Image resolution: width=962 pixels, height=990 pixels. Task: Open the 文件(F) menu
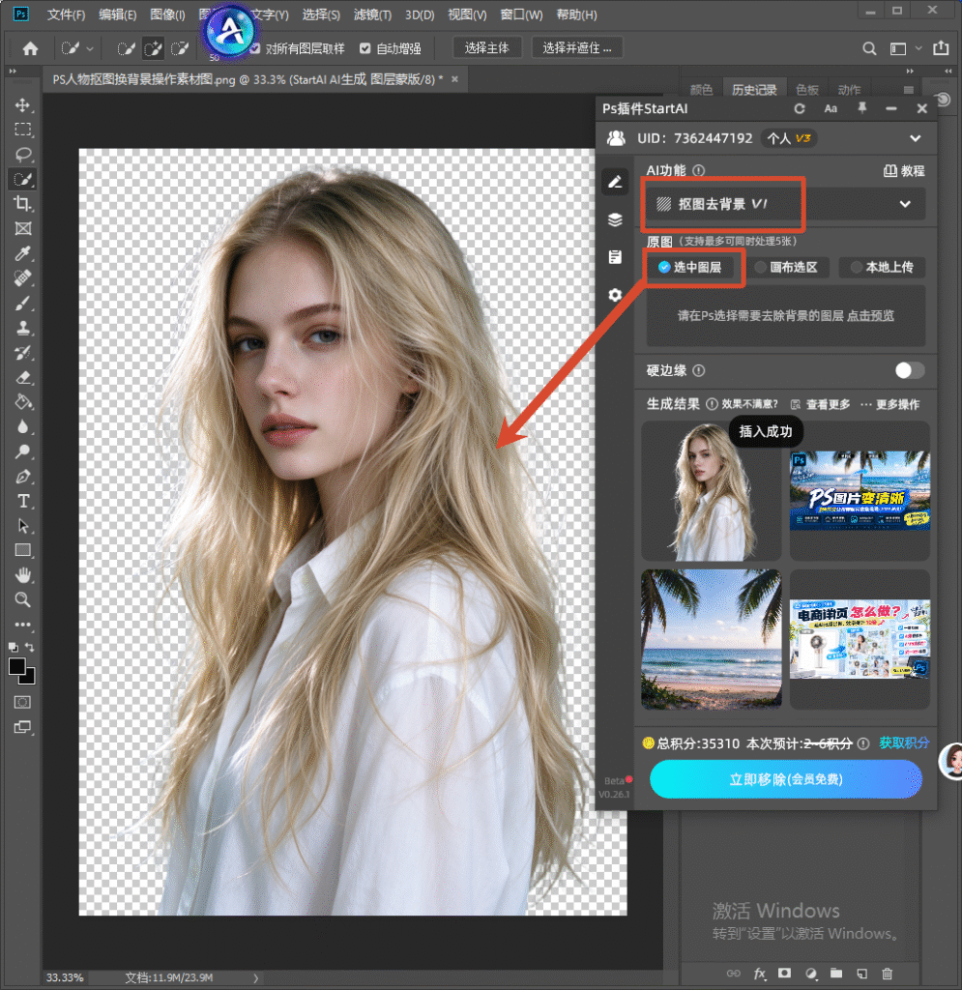coord(67,15)
